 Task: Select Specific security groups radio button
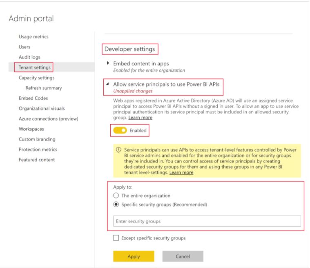[x=116, y=204]
